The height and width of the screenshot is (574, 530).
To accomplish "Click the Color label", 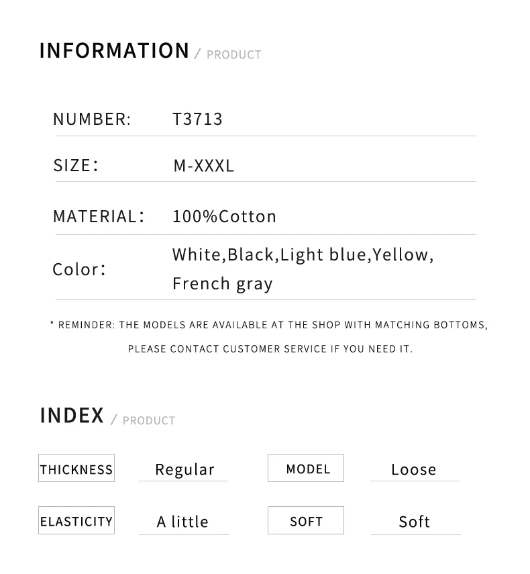I will (x=79, y=269).
